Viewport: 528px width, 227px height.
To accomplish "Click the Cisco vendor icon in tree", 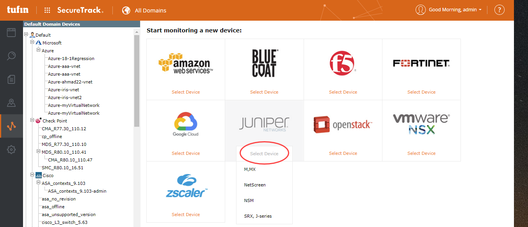I will pos(38,176).
